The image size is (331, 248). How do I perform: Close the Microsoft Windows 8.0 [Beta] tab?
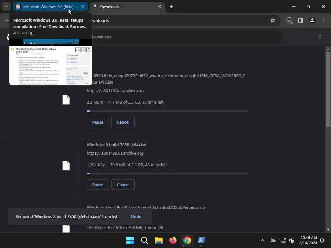tap(83, 6)
